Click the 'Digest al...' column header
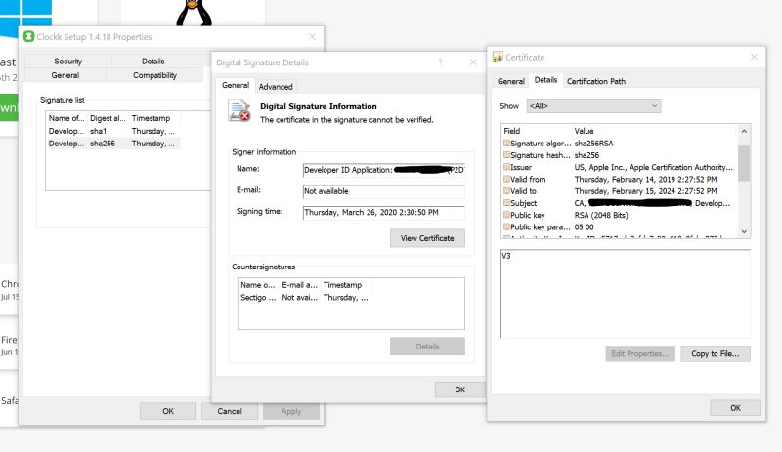Viewport: 782px width, 452px height. point(108,118)
